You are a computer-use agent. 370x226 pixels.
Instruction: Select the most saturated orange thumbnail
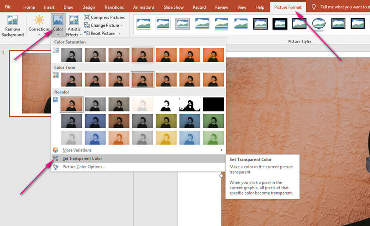click(213, 55)
